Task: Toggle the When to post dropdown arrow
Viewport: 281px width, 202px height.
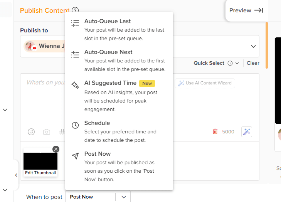Action: tap(124, 197)
